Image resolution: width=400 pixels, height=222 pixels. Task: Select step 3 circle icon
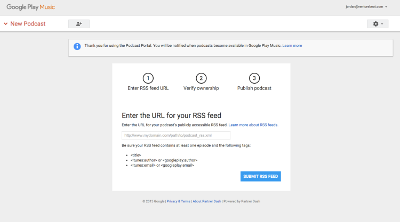pyautogui.click(x=254, y=78)
